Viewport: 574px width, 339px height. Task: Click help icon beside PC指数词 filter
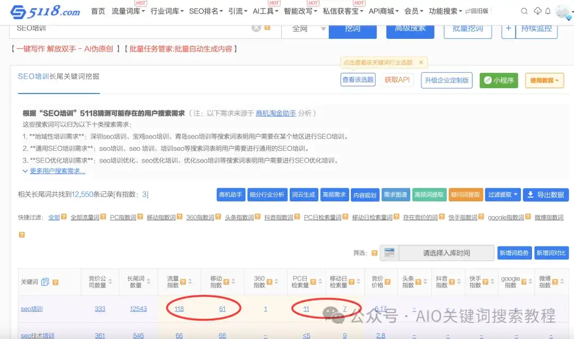pyautogui.click(x=140, y=217)
